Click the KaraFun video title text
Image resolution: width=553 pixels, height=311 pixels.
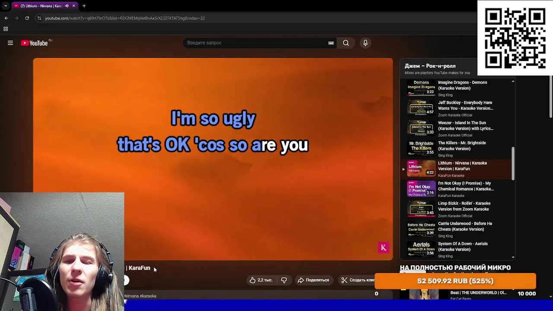tap(139, 268)
